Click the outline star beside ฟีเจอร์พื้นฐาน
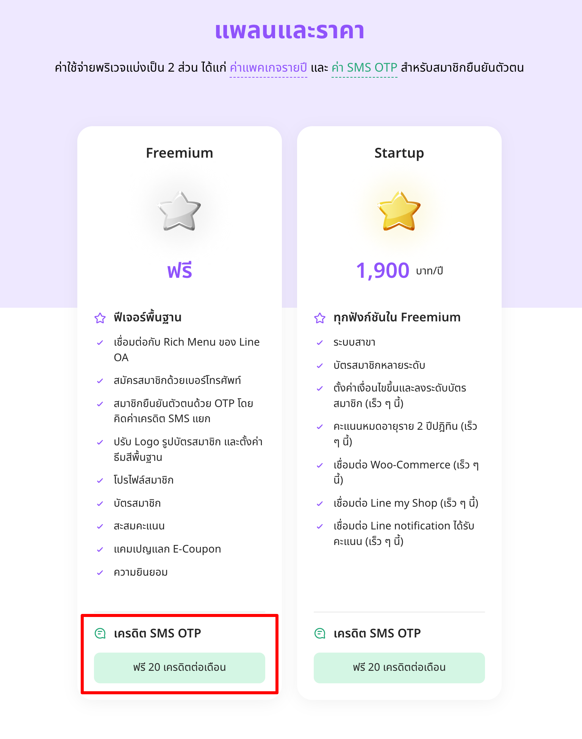This screenshot has width=582, height=739. point(100,318)
